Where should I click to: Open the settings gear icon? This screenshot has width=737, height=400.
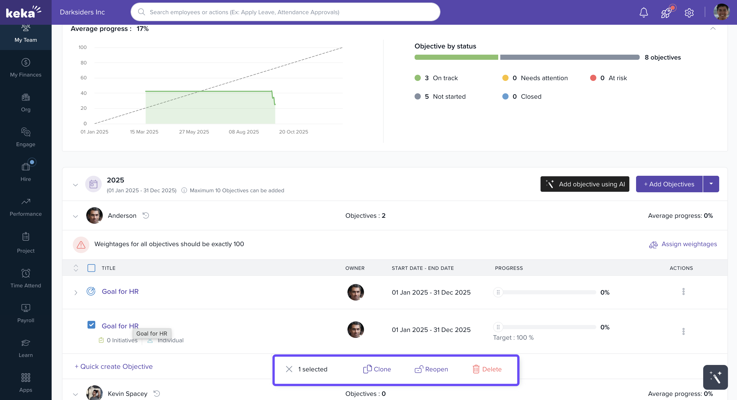tap(689, 13)
